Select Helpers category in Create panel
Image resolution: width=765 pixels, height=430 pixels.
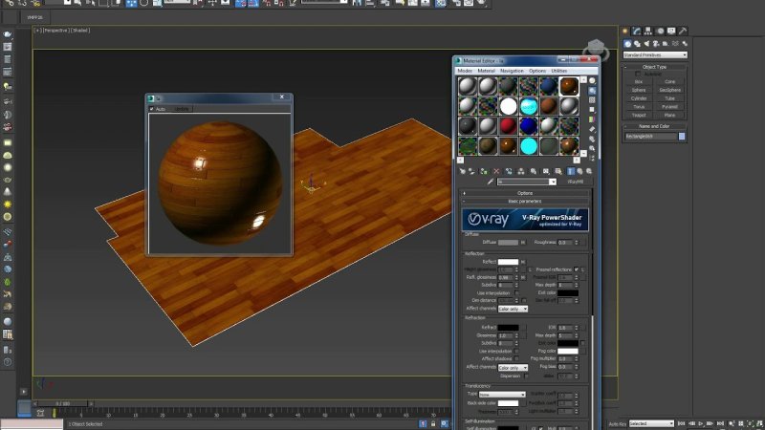[x=666, y=43]
